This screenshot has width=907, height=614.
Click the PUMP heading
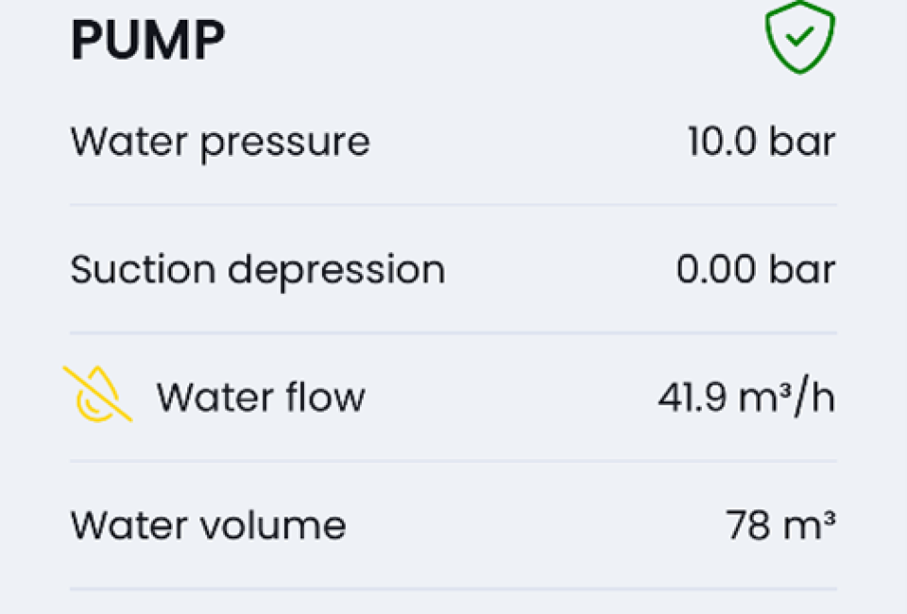point(147,40)
